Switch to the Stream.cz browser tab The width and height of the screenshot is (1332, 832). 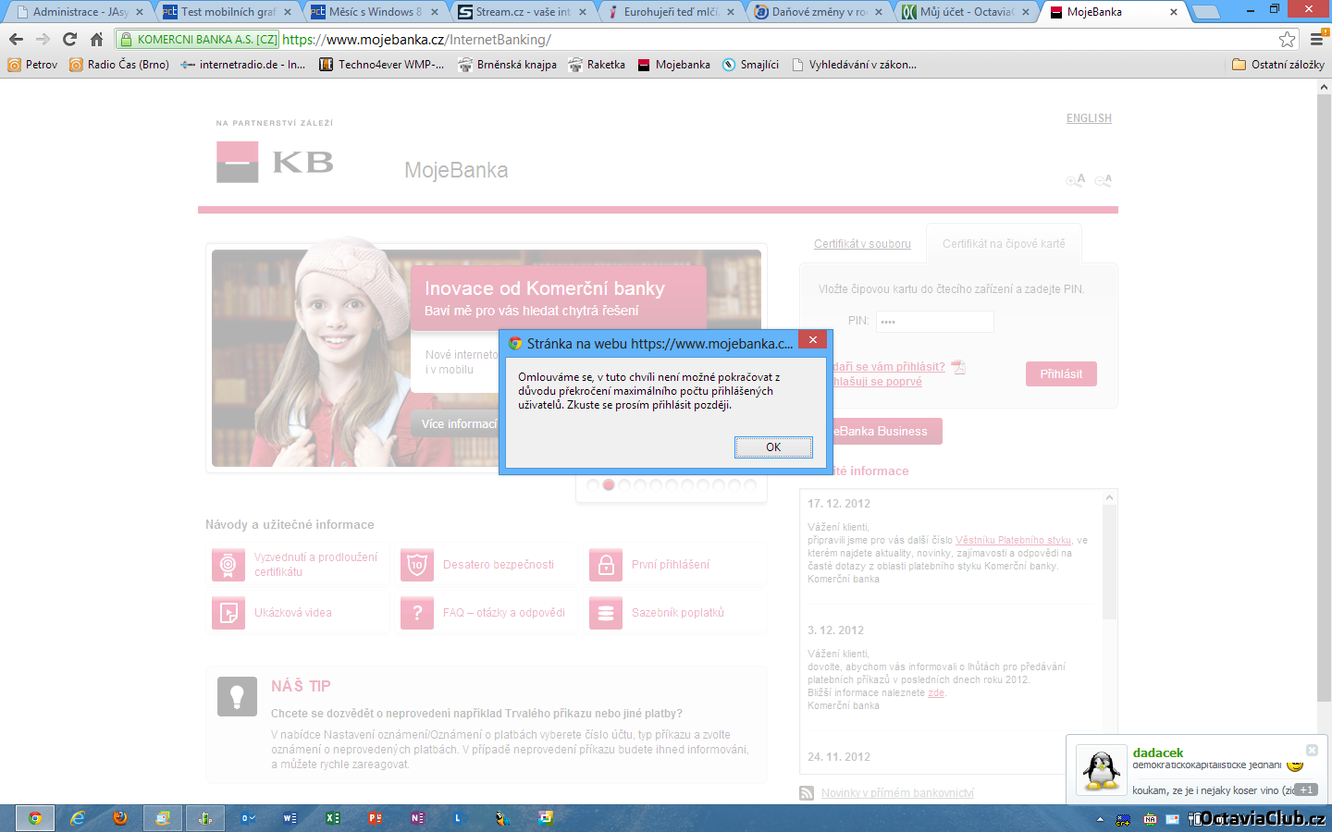point(523,12)
